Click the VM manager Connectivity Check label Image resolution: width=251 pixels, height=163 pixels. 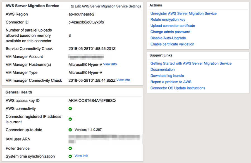34,81
